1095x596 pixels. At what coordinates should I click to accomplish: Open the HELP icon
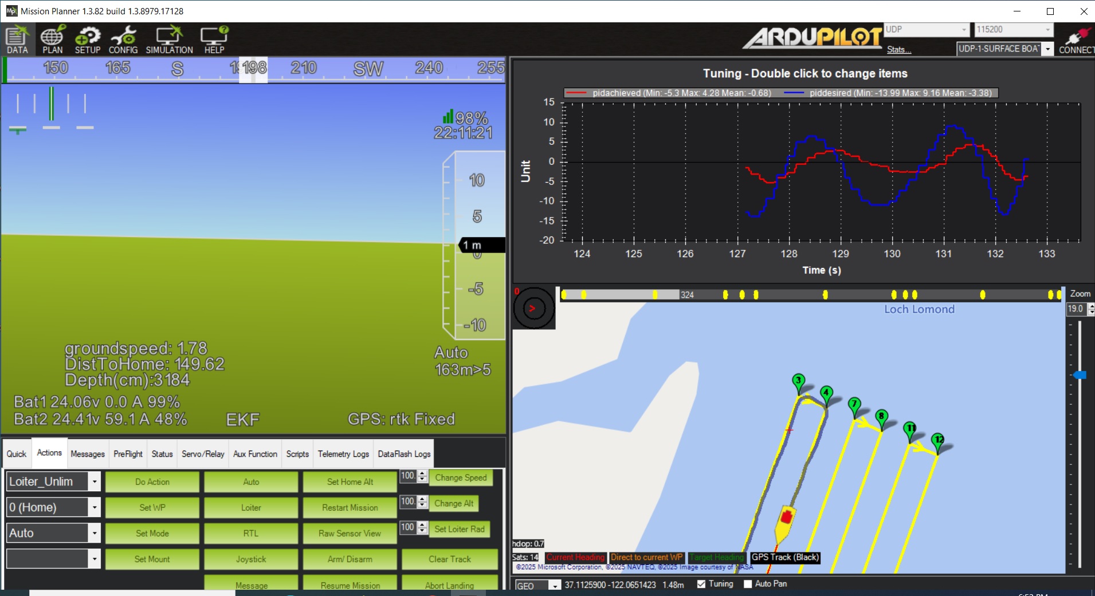[x=214, y=40]
